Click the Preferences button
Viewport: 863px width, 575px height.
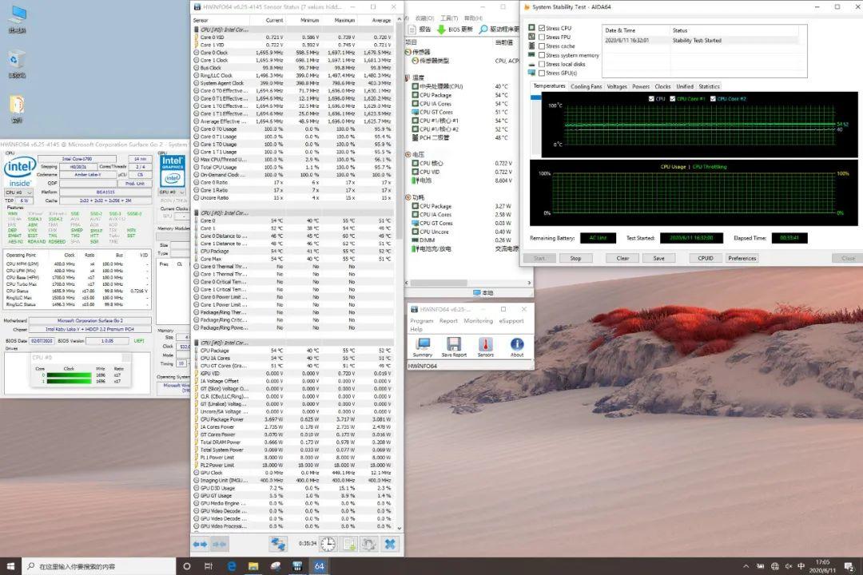742,258
